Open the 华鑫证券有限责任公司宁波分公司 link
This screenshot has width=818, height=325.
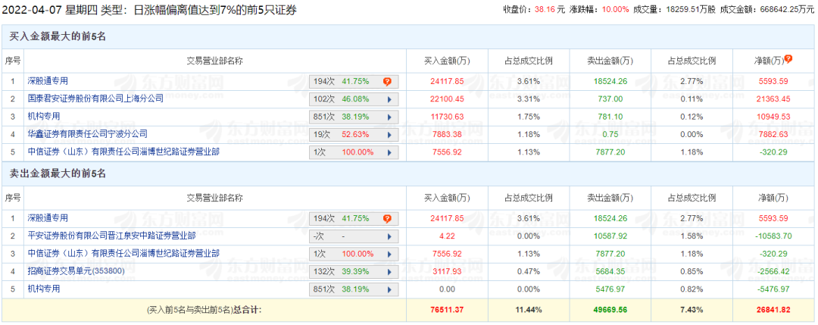point(88,134)
